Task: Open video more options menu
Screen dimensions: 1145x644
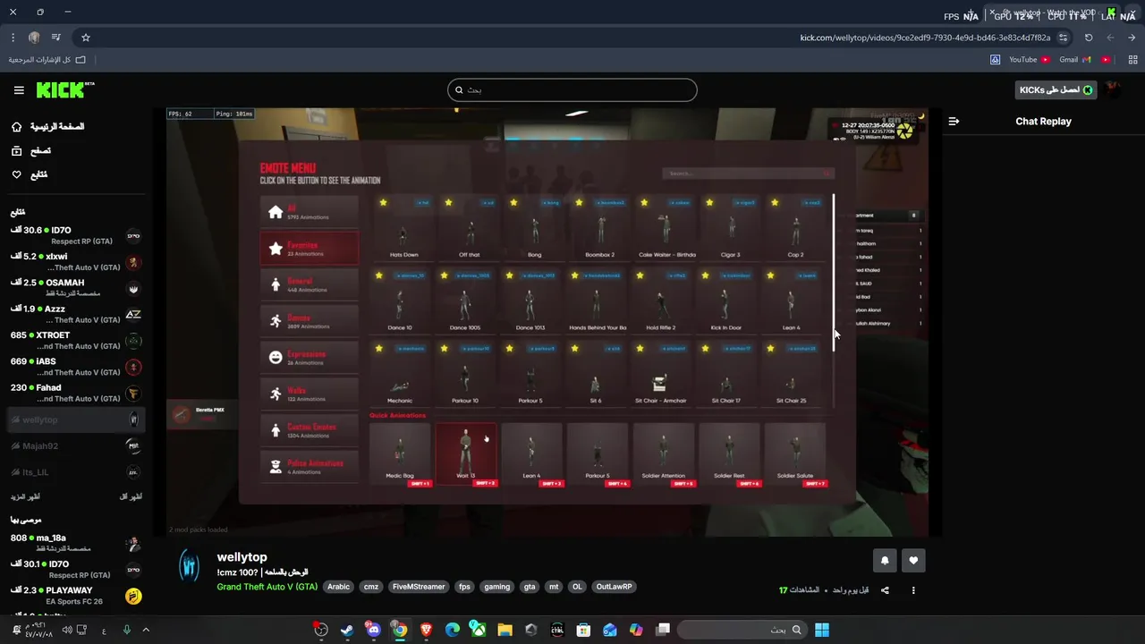Action: coord(913,590)
